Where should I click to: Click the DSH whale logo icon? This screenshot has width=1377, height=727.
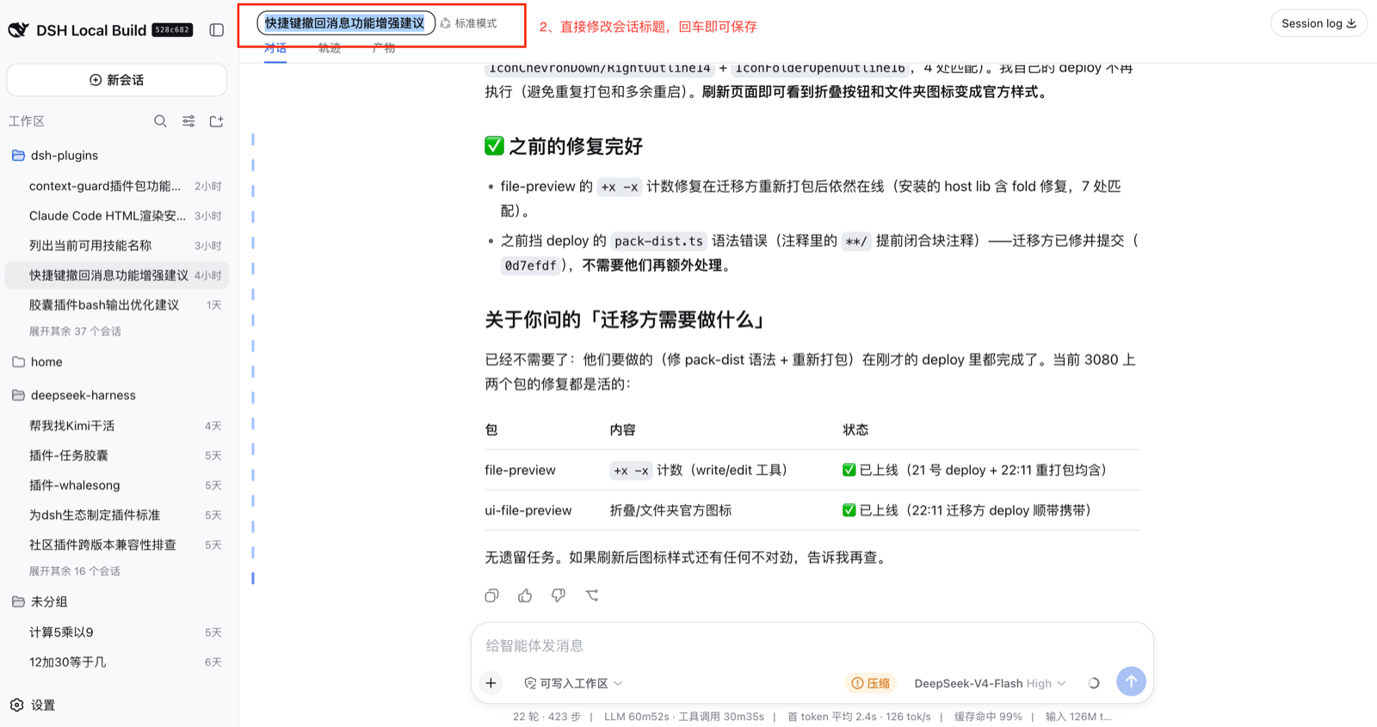[18, 30]
